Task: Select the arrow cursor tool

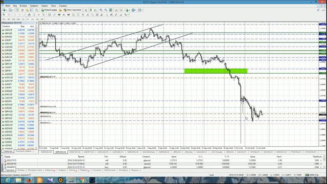Action: pyautogui.click(x=4, y=15)
